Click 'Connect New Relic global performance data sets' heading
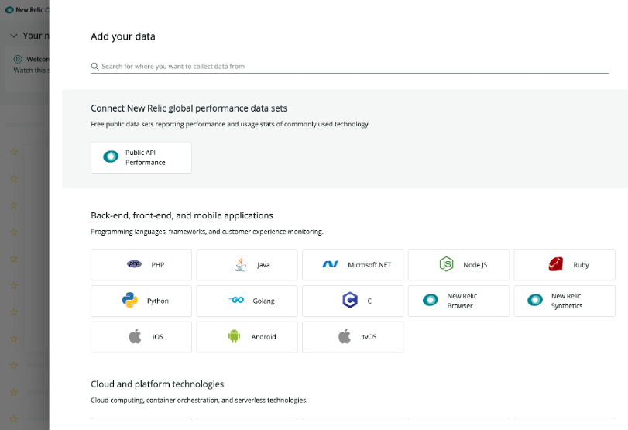The width and height of the screenshot is (628, 430). (189, 108)
